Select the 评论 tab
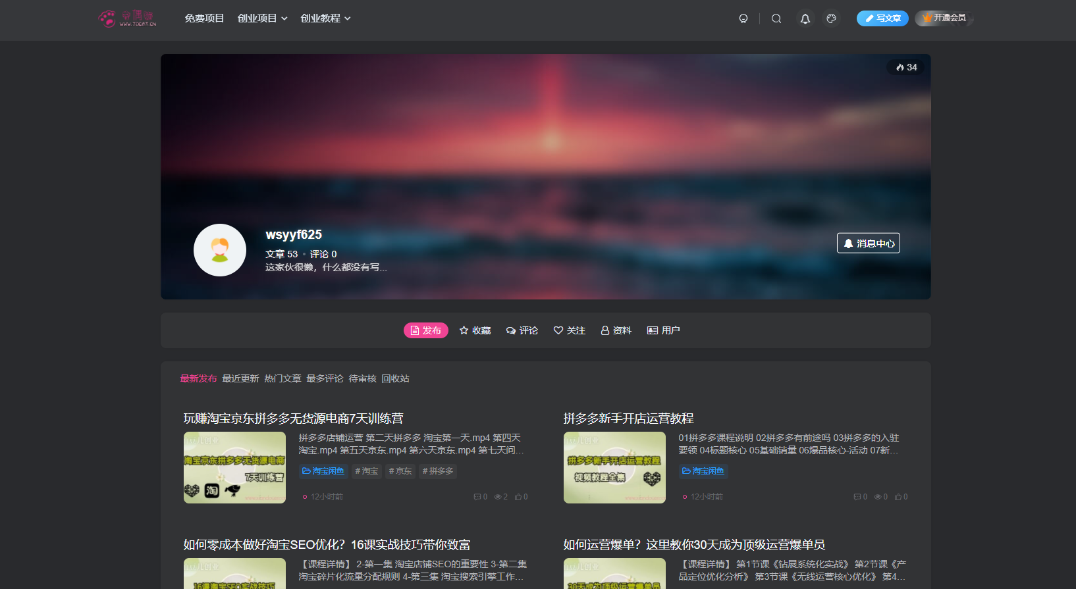Screen dimensions: 1076x589 522,330
